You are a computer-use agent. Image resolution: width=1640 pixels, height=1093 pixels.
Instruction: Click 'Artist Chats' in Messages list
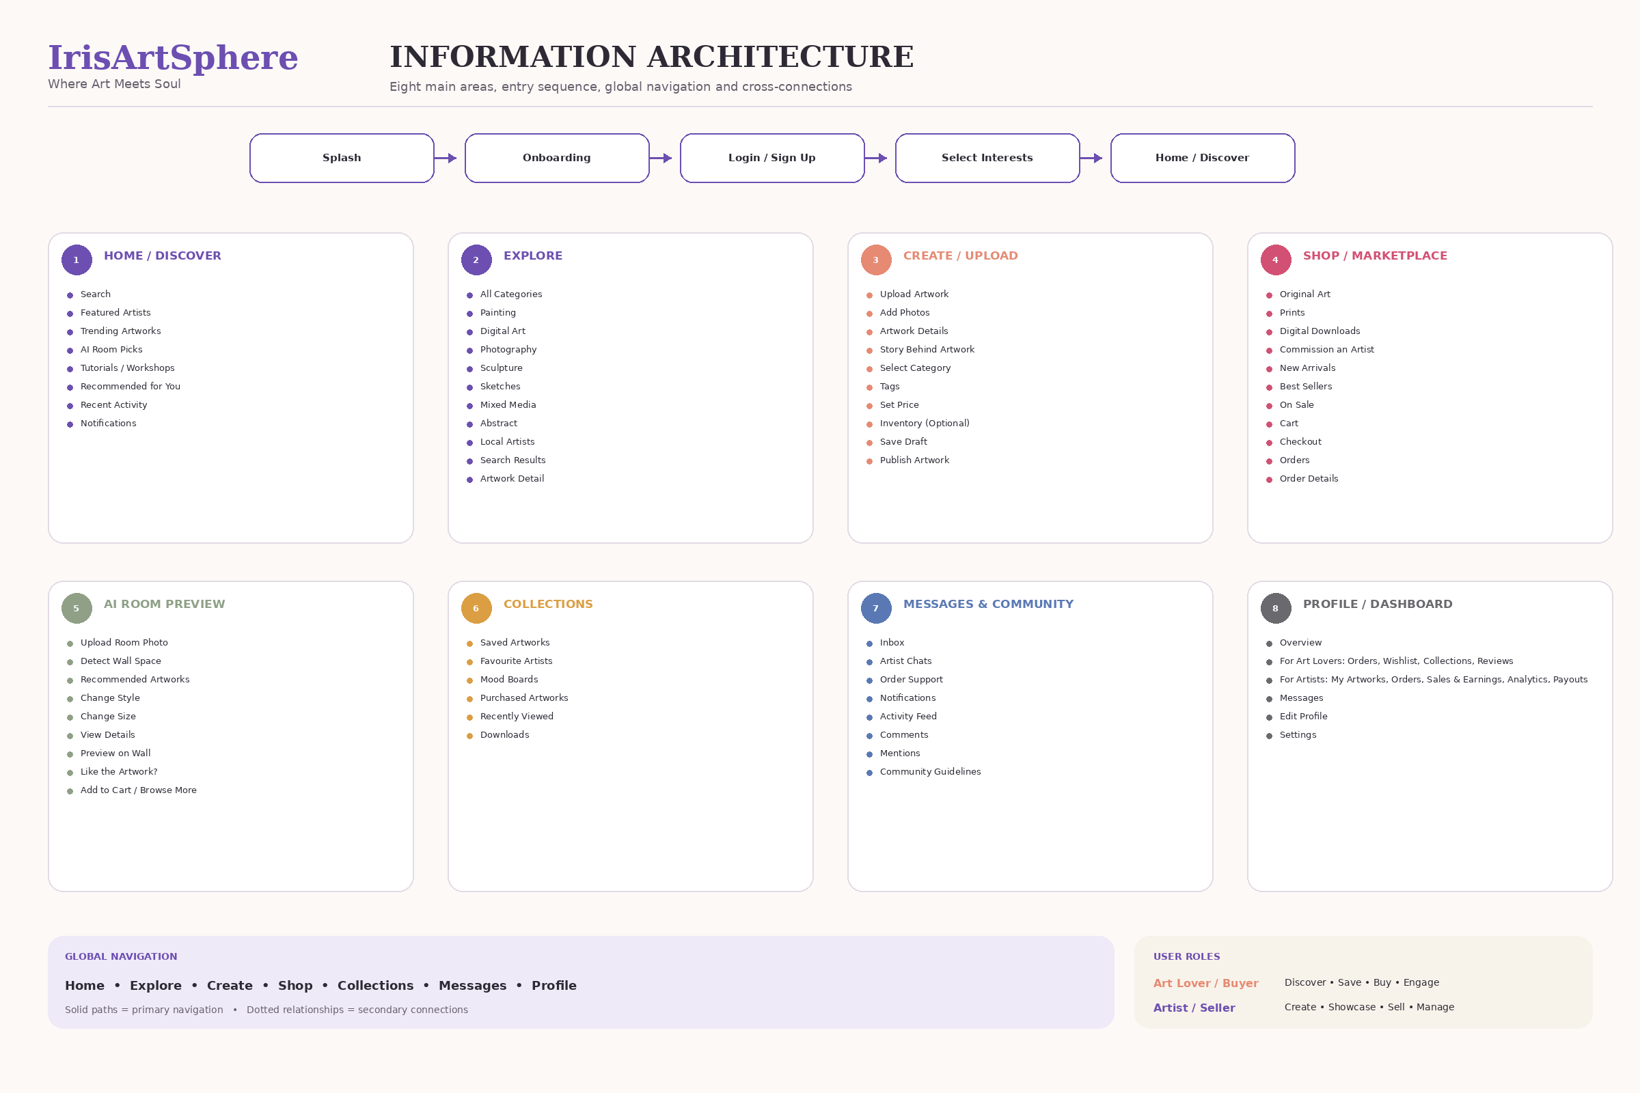(905, 661)
